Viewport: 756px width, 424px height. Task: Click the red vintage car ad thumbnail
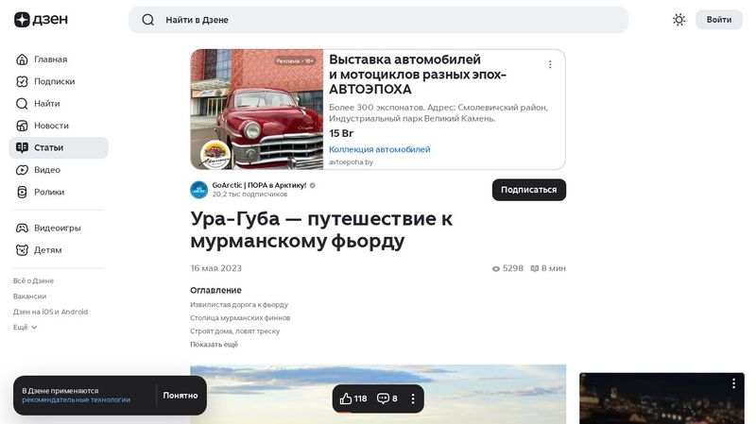(x=257, y=110)
